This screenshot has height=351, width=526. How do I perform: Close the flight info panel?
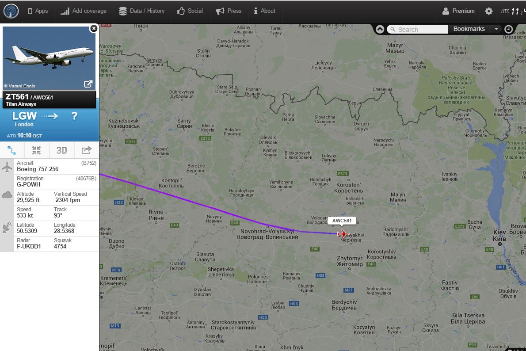94,29
